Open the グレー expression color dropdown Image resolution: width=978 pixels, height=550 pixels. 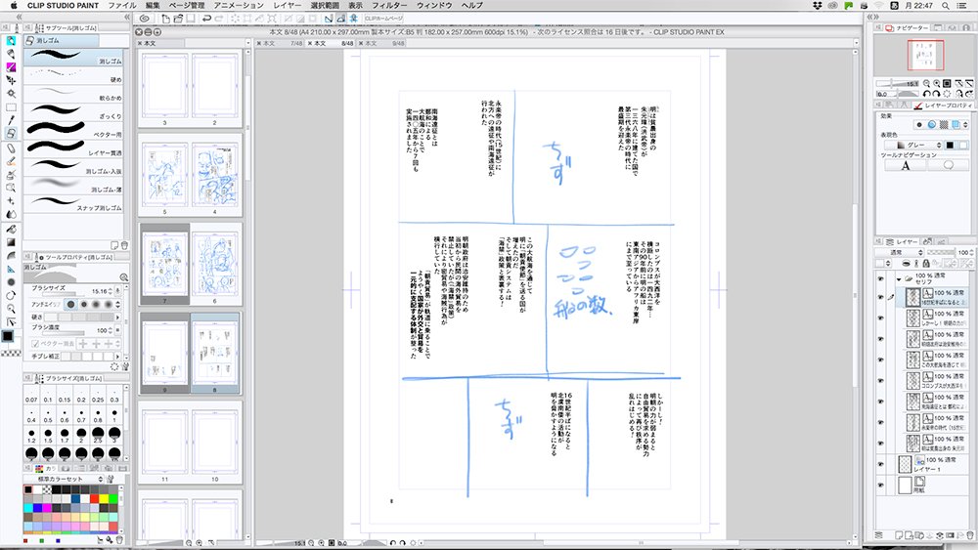pos(912,145)
